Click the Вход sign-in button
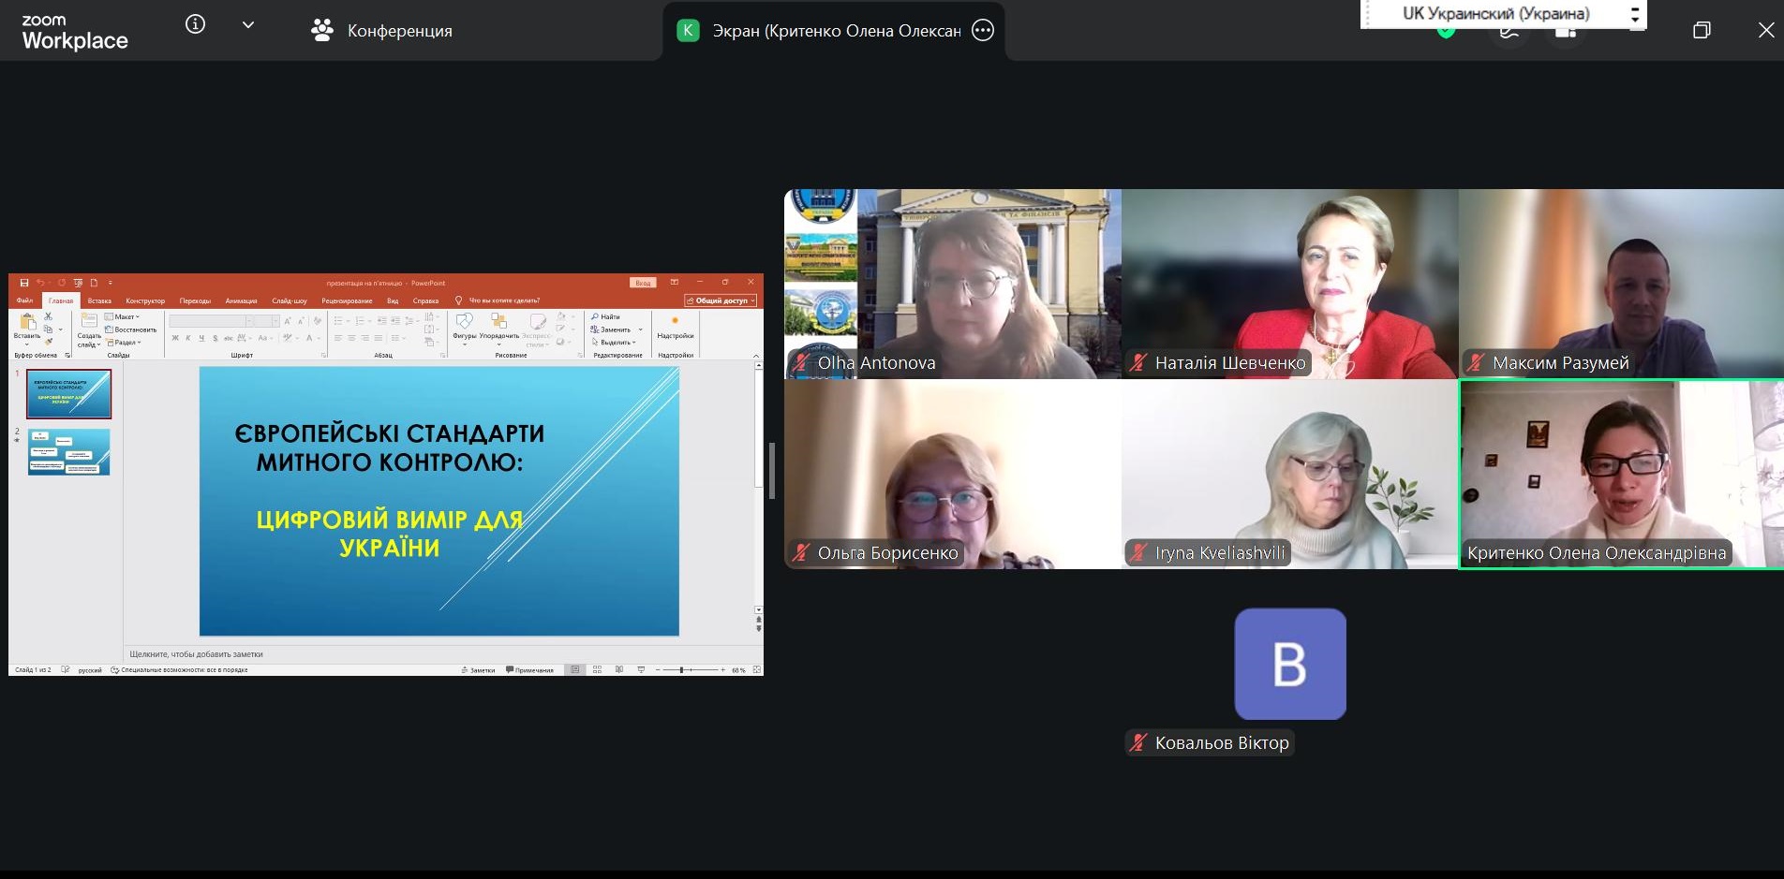 point(643,283)
